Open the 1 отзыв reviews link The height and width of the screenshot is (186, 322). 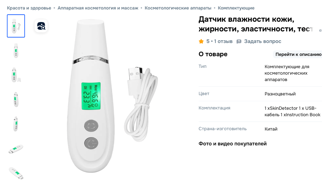point(223,41)
